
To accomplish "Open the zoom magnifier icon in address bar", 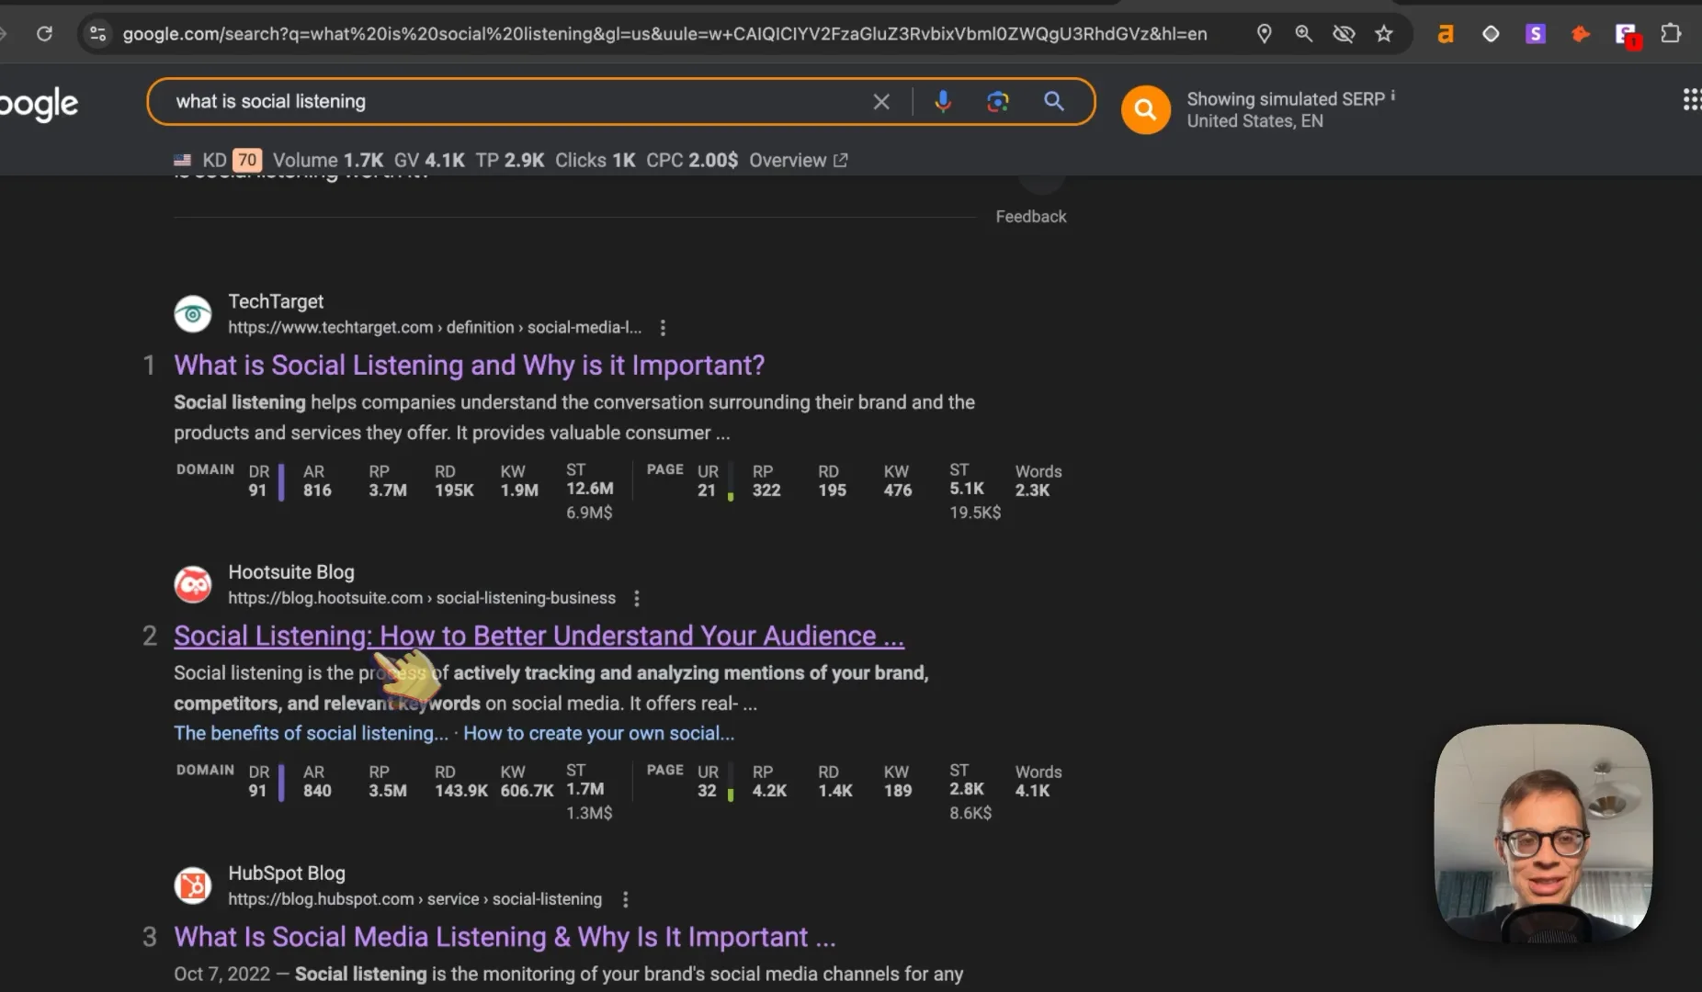I will coord(1303,34).
